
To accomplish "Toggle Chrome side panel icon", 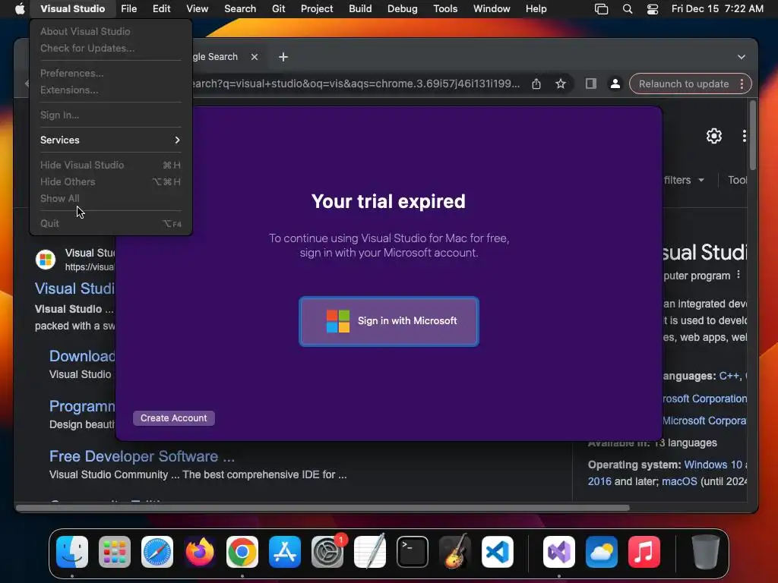I will [590, 84].
